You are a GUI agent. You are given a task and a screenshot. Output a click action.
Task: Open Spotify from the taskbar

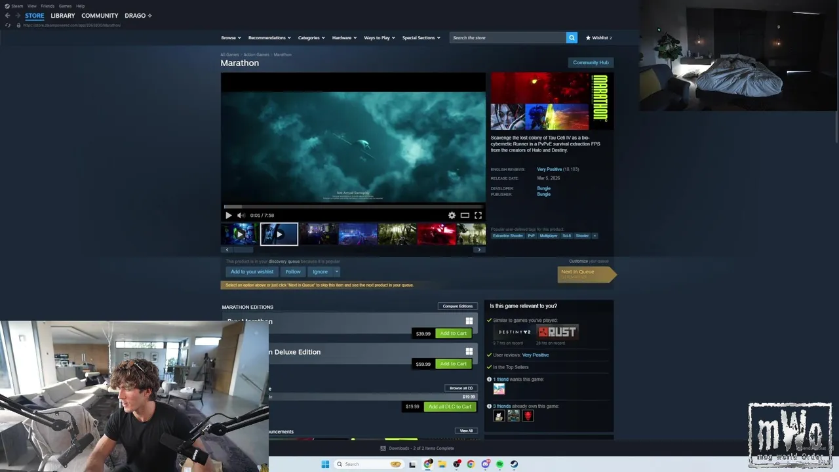(499, 464)
